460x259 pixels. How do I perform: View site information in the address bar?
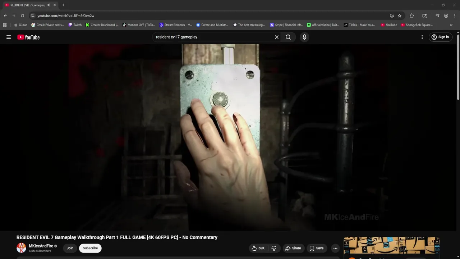33,16
